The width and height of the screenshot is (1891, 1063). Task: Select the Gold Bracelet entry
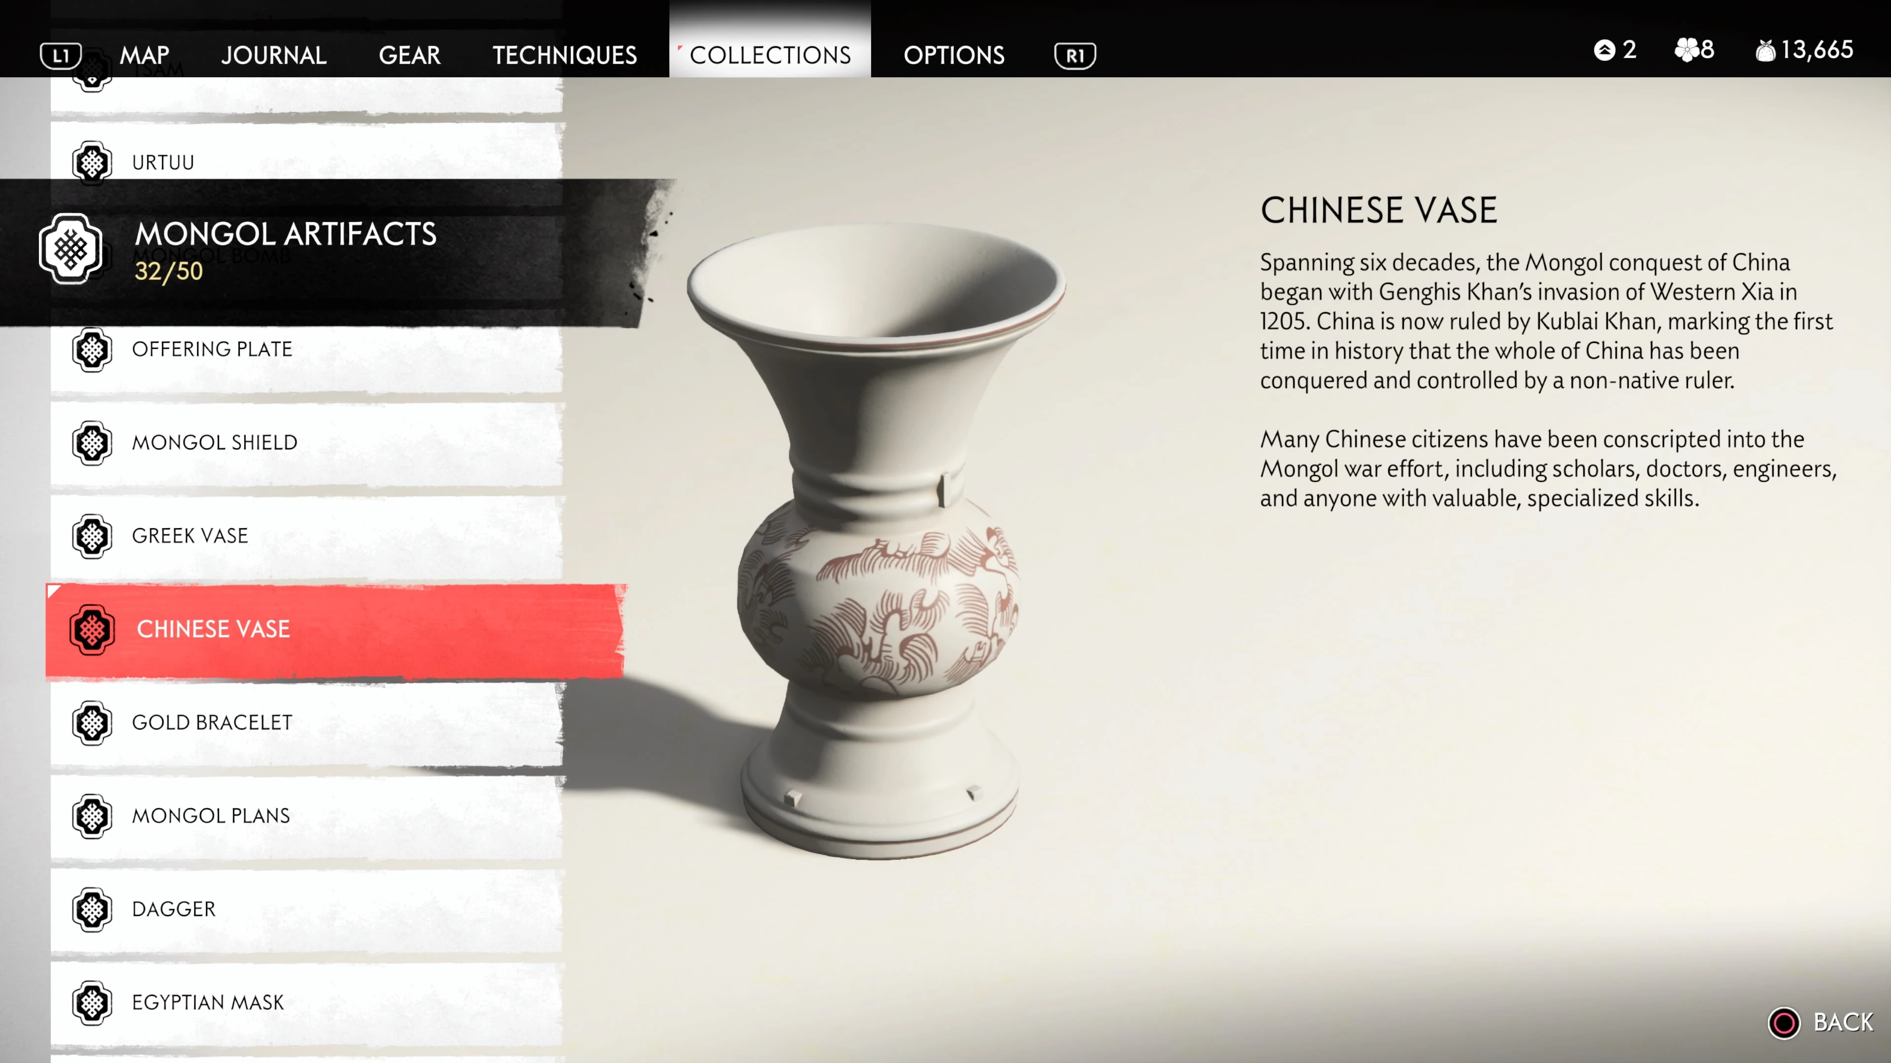pyautogui.click(x=307, y=722)
